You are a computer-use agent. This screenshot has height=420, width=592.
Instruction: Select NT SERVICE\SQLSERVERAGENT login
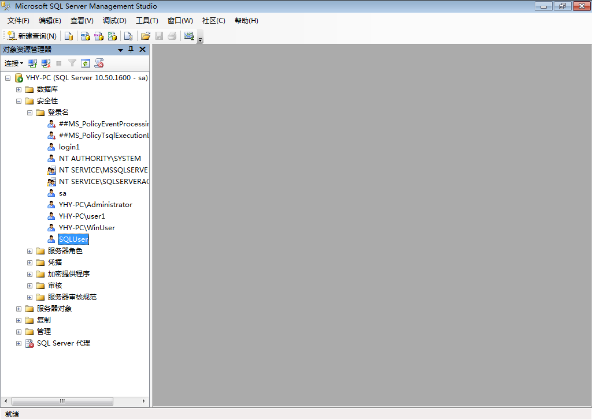click(x=103, y=182)
